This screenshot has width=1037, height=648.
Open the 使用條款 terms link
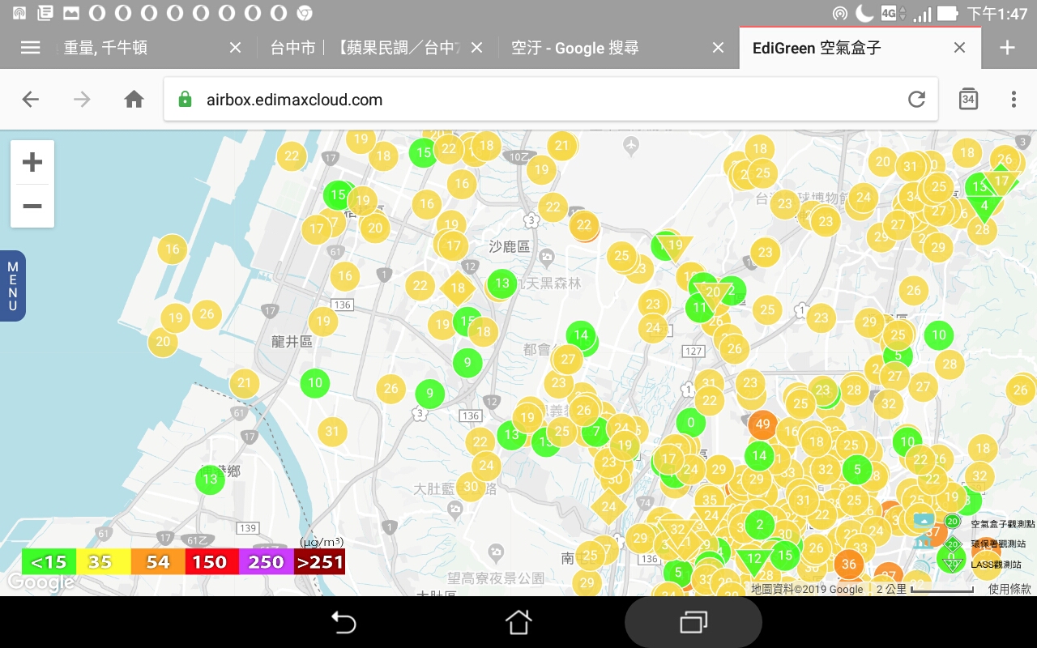[x=1009, y=589]
